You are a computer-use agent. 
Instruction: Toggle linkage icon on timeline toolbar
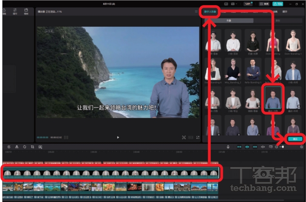(255, 147)
